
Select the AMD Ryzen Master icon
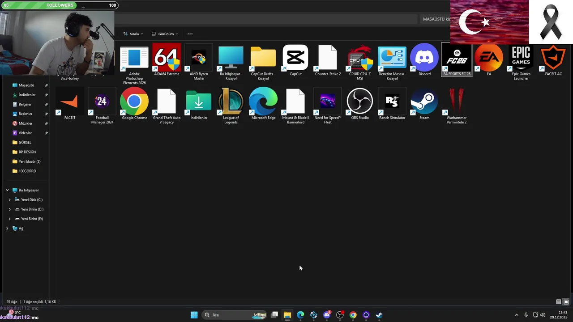(199, 62)
